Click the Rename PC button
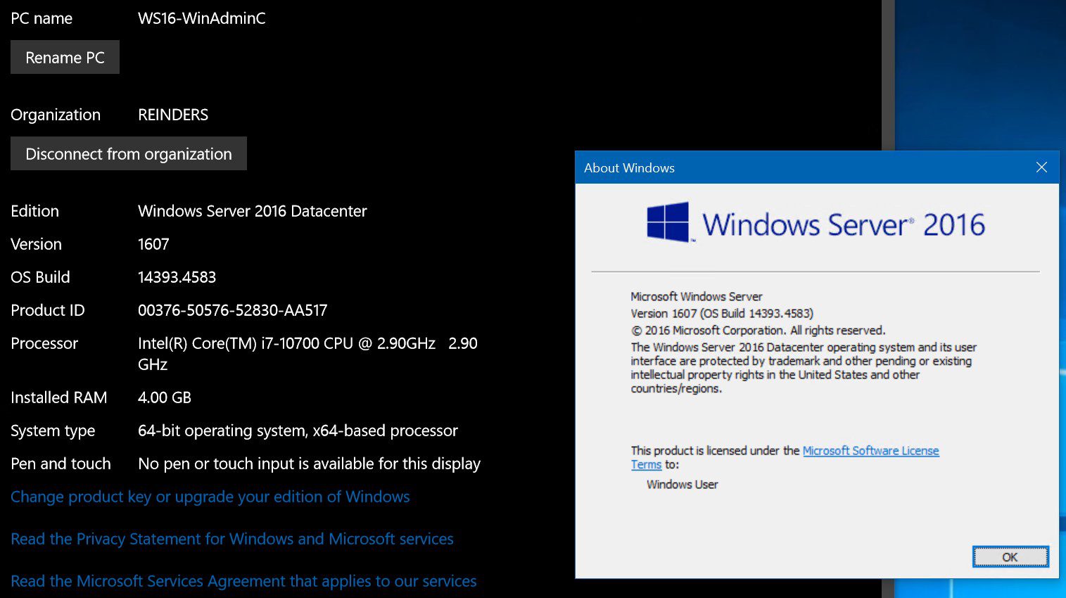1066x598 pixels. click(65, 57)
